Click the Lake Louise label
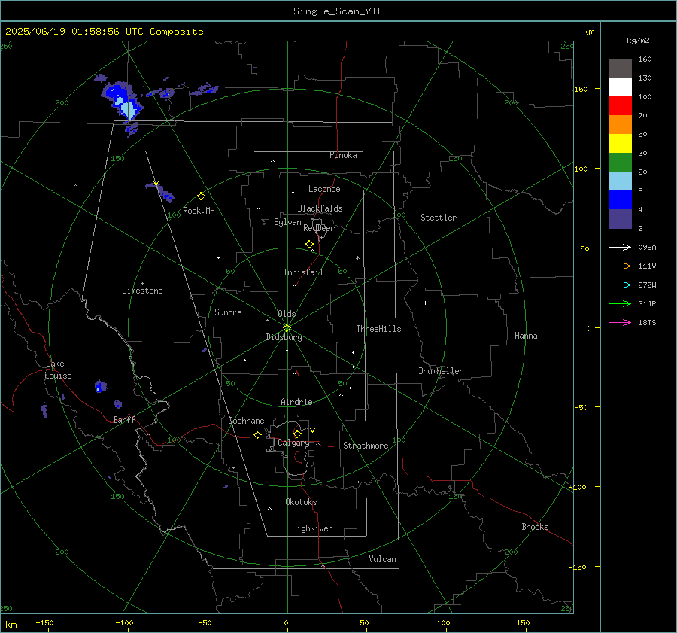677x633 pixels. [58, 370]
